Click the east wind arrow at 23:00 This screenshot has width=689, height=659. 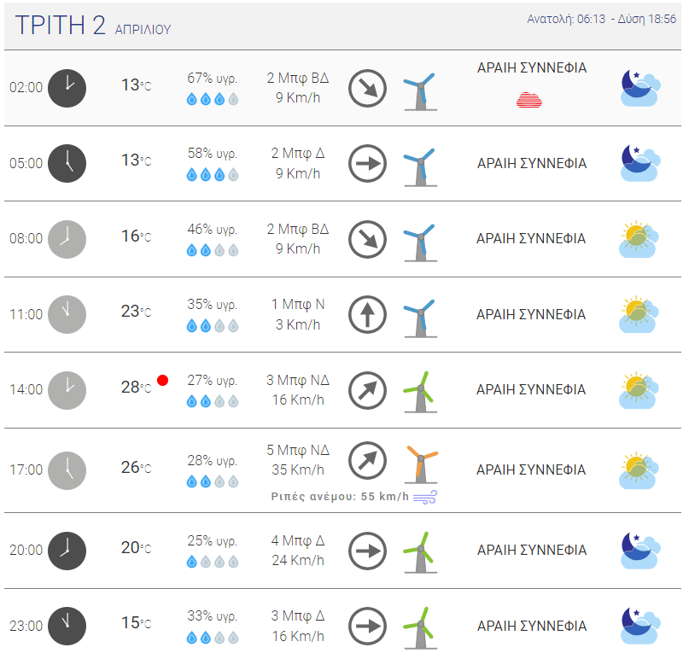pyautogui.click(x=367, y=627)
